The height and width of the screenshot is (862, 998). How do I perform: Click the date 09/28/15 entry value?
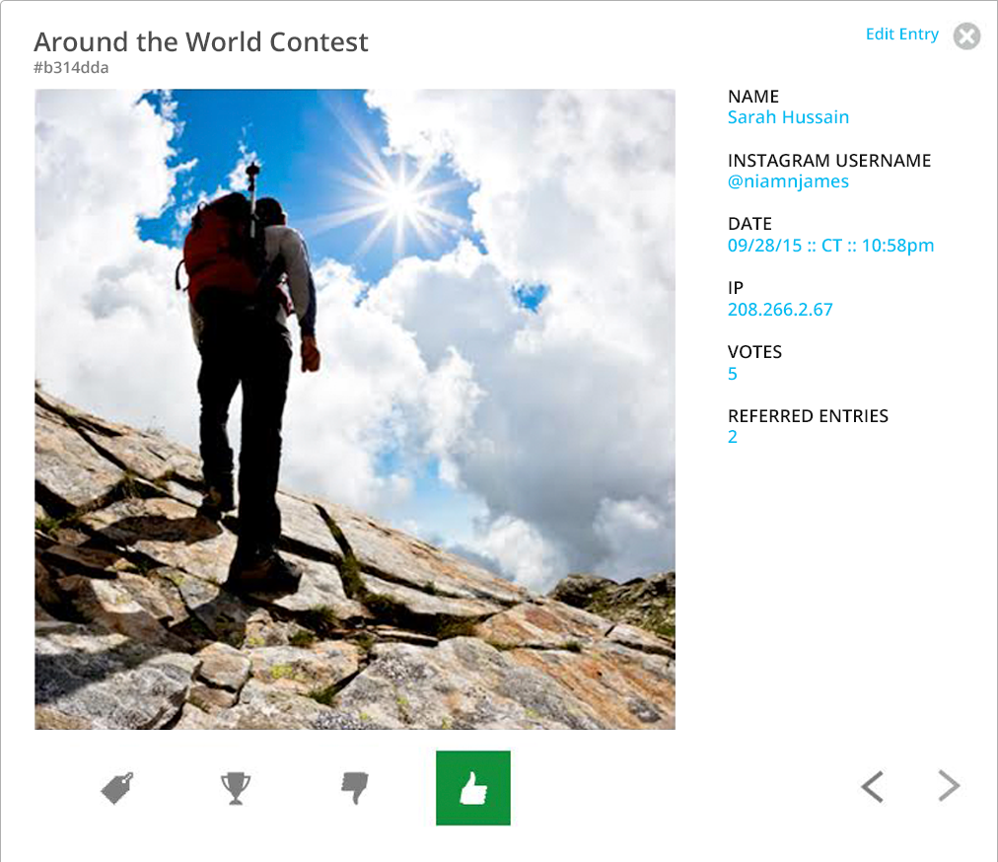coord(830,246)
